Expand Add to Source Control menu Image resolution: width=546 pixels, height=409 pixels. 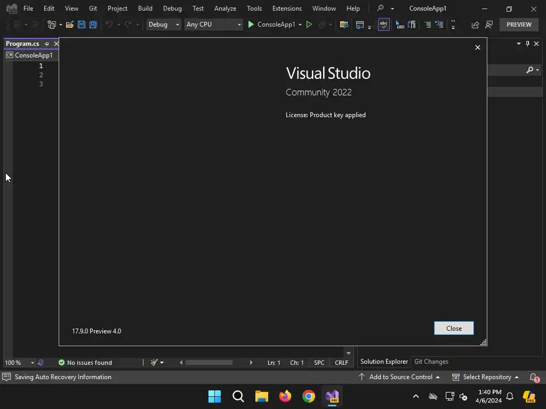tap(399, 377)
